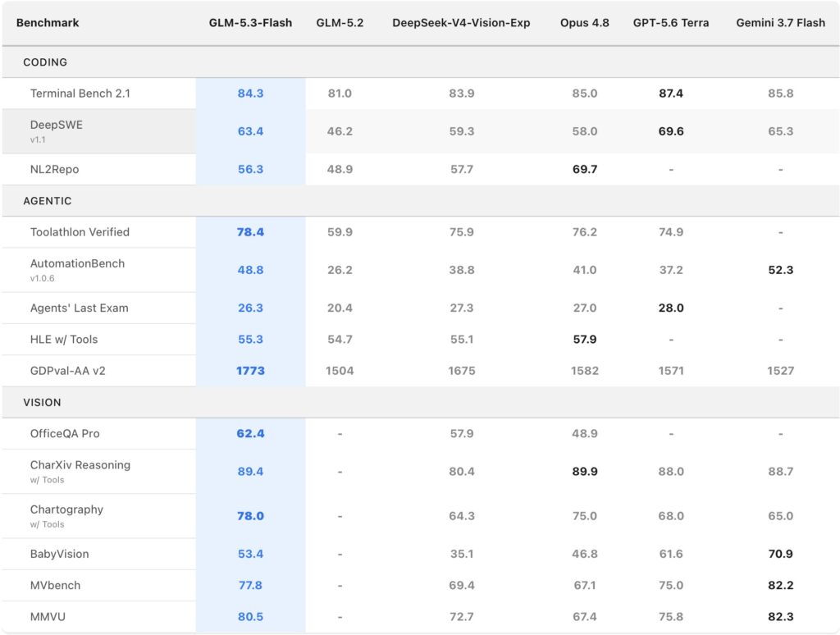Click the 84.3 Terminal Bench score
Screen dimensions: 840x635
[250, 94]
